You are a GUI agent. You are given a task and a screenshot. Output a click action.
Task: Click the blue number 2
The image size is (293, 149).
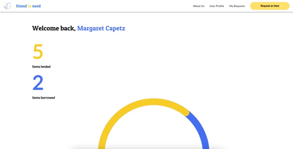tap(38, 83)
